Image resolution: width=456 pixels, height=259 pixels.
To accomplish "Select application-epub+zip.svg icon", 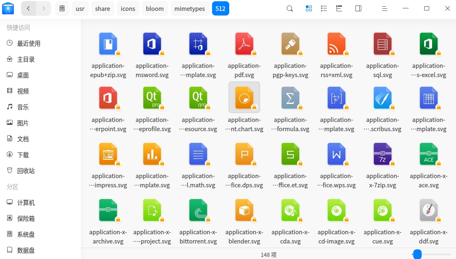I will click(108, 44).
